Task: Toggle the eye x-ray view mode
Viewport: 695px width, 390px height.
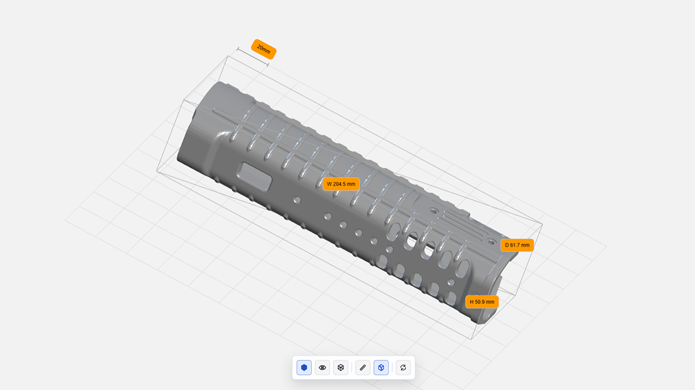Action: [x=323, y=367]
